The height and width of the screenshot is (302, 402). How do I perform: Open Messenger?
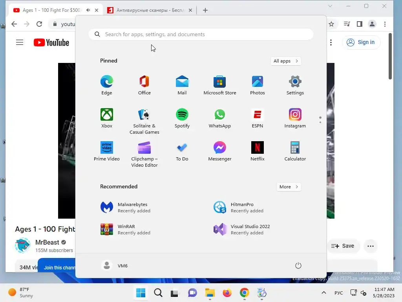(x=220, y=151)
